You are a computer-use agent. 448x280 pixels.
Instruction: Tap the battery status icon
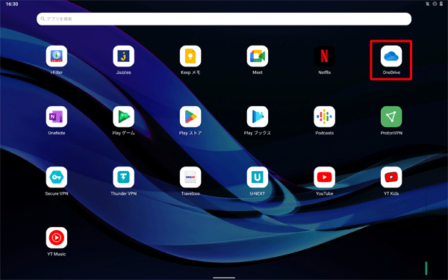441,4
